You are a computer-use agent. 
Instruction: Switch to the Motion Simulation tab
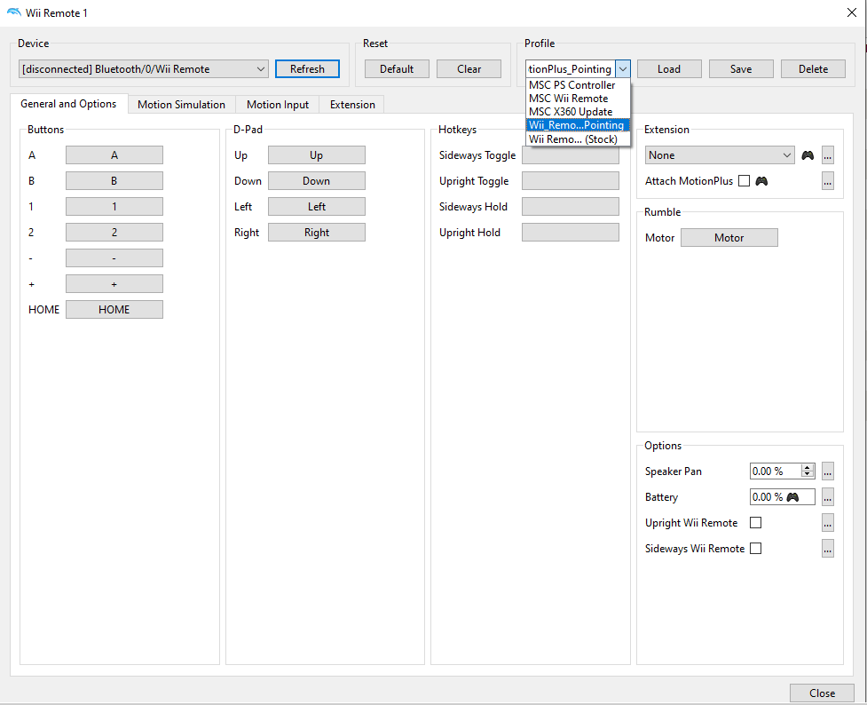181,105
